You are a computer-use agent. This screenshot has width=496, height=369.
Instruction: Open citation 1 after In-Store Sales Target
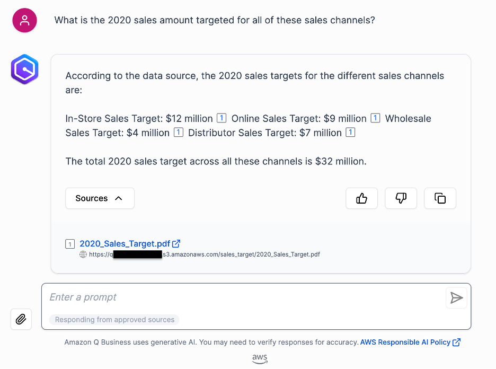[222, 118]
